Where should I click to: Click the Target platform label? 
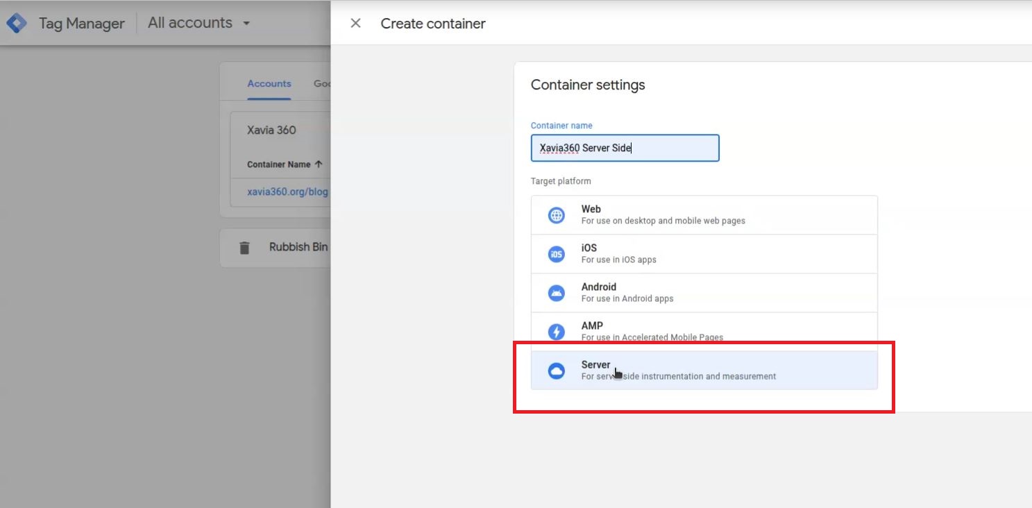(561, 181)
